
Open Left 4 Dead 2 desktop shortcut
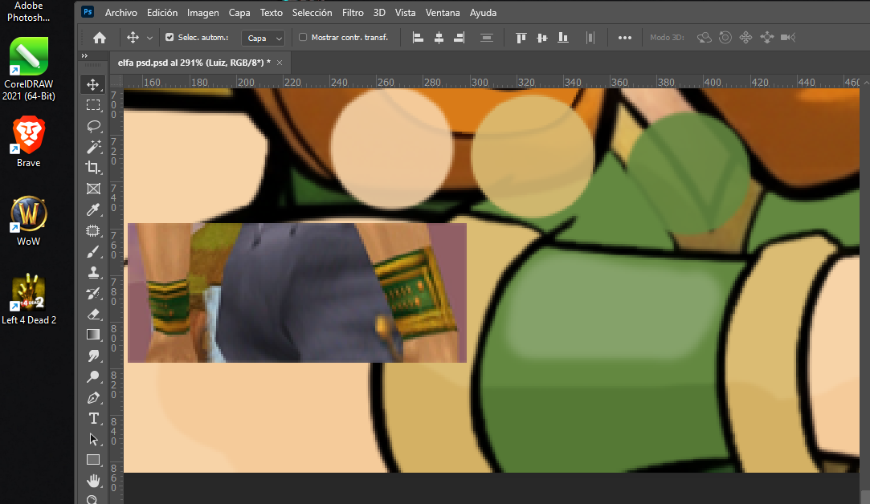(x=28, y=299)
